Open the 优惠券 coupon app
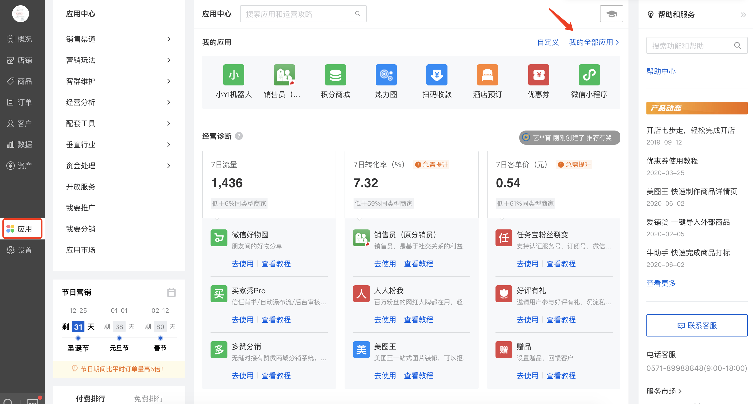 click(x=538, y=75)
